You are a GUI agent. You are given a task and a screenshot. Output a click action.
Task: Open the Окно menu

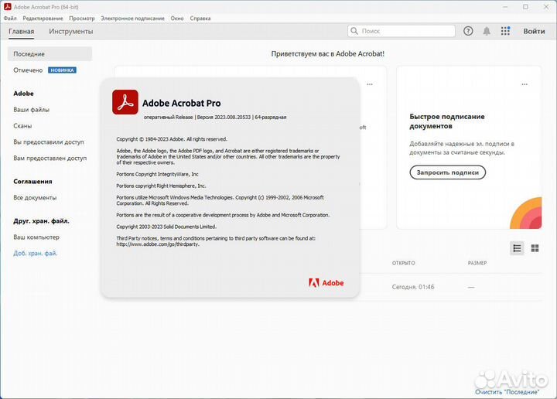point(177,18)
